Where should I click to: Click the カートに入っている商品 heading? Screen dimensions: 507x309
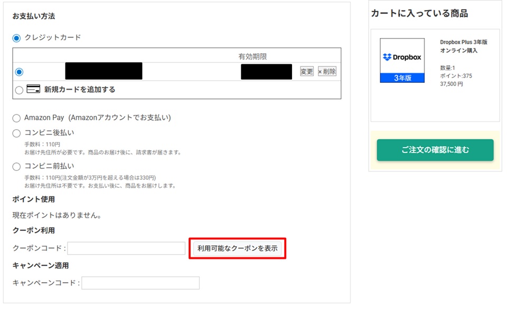click(x=419, y=14)
